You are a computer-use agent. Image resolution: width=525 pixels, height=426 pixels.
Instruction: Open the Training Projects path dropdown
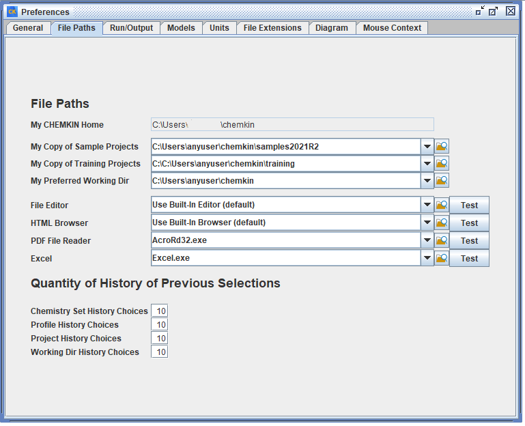[427, 164]
